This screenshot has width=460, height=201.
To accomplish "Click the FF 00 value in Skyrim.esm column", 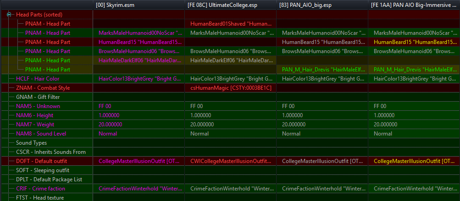I will (105, 106).
